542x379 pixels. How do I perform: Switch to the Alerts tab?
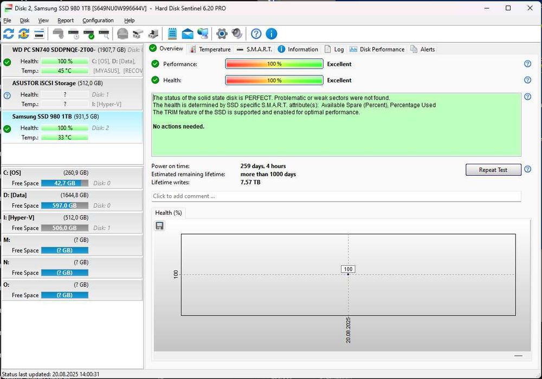tap(423, 49)
